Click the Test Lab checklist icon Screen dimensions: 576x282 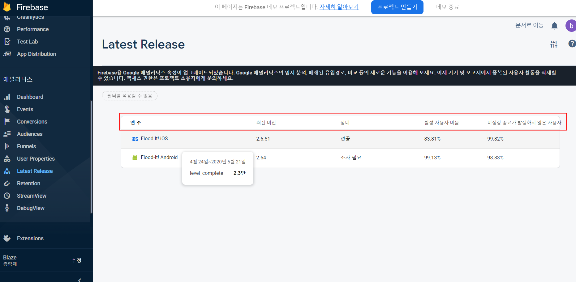pos(7,42)
